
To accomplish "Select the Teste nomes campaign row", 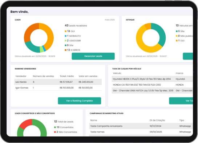I will [141, 132].
